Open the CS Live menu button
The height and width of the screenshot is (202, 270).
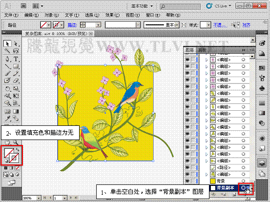pyautogui.click(x=219, y=6)
